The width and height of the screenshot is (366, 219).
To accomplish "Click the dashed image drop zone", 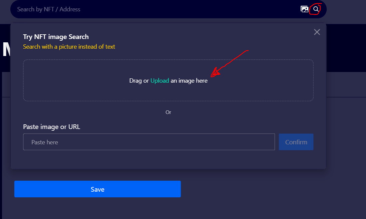I will (x=168, y=80).
